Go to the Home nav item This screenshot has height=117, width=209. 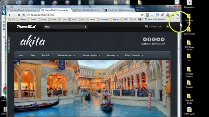(x=20, y=55)
